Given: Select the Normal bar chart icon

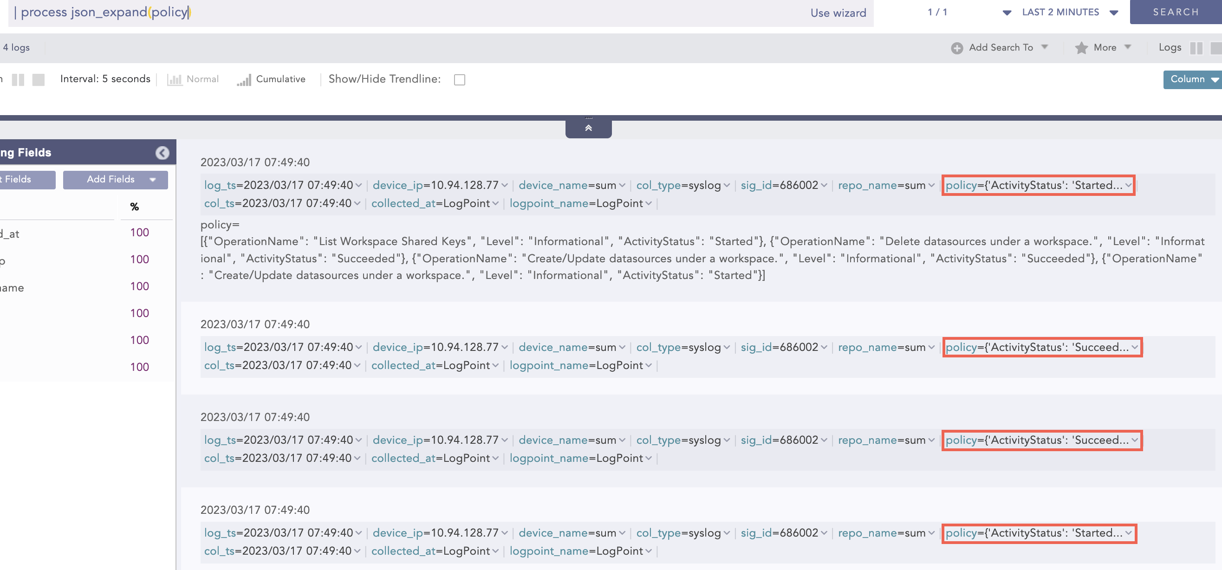Looking at the screenshot, I should [175, 80].
